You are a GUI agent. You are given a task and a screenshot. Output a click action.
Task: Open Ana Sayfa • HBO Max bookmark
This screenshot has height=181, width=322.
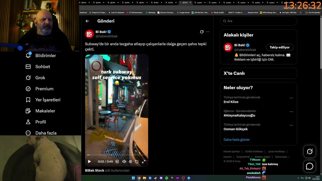(288, 13)
